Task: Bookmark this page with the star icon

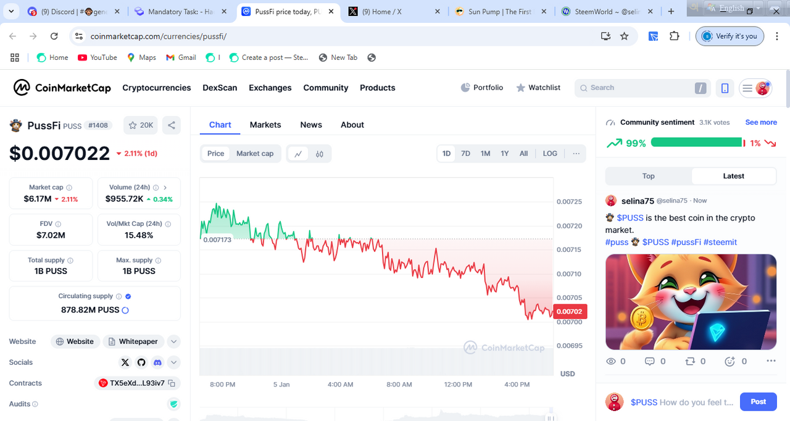Action: pyautogui.click(x=625, y=36)
